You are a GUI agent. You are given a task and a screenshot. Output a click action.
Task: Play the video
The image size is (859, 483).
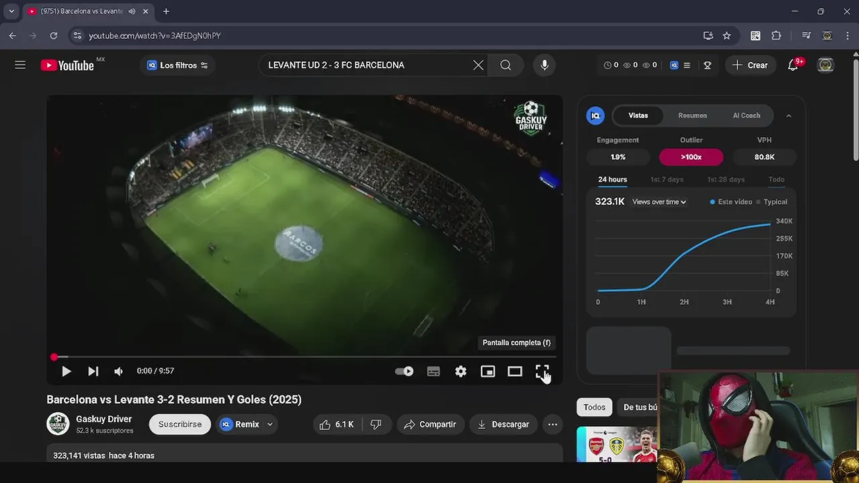[x=66, y=371]
